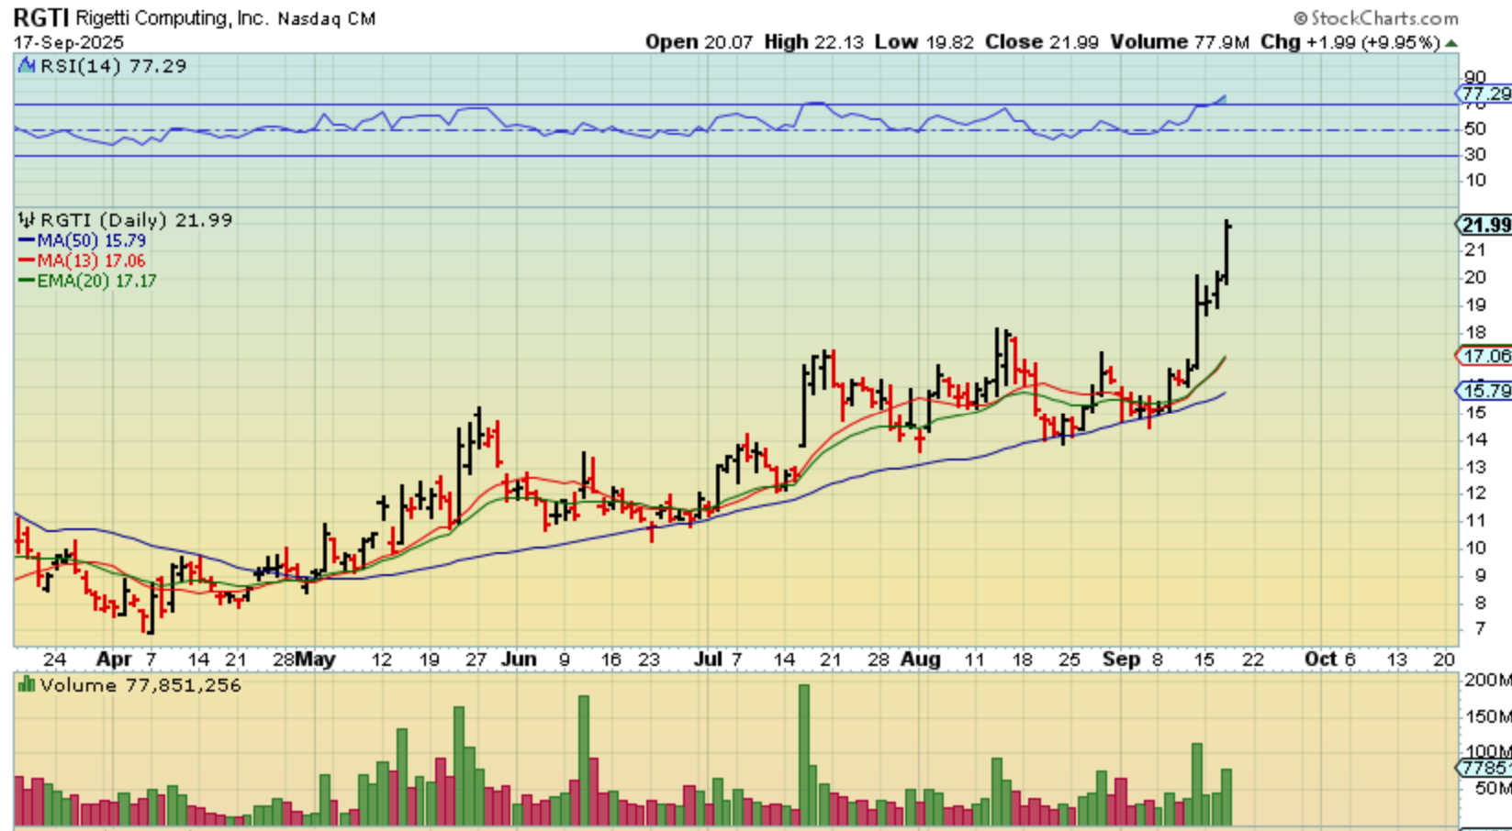Click the green up-triangle after Chg percentage
This screenshot has width=1512, height=831.
(x=1451, y=43)
